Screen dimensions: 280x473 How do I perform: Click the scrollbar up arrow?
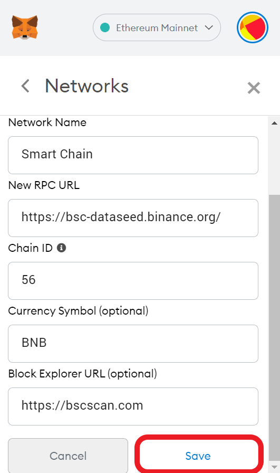pyautogui.click(x=274, y=123)
